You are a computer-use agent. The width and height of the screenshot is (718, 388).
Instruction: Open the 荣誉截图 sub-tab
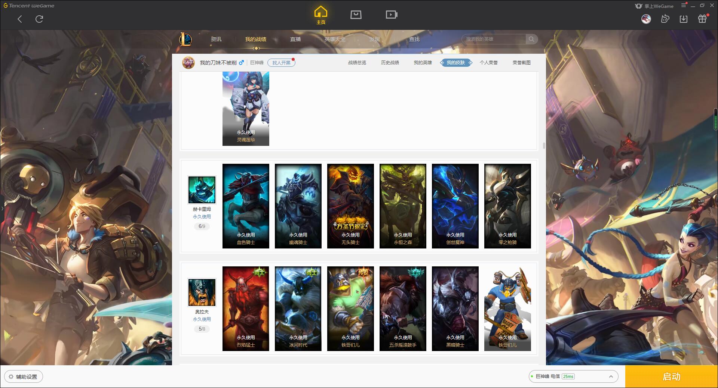click(522, 63)
